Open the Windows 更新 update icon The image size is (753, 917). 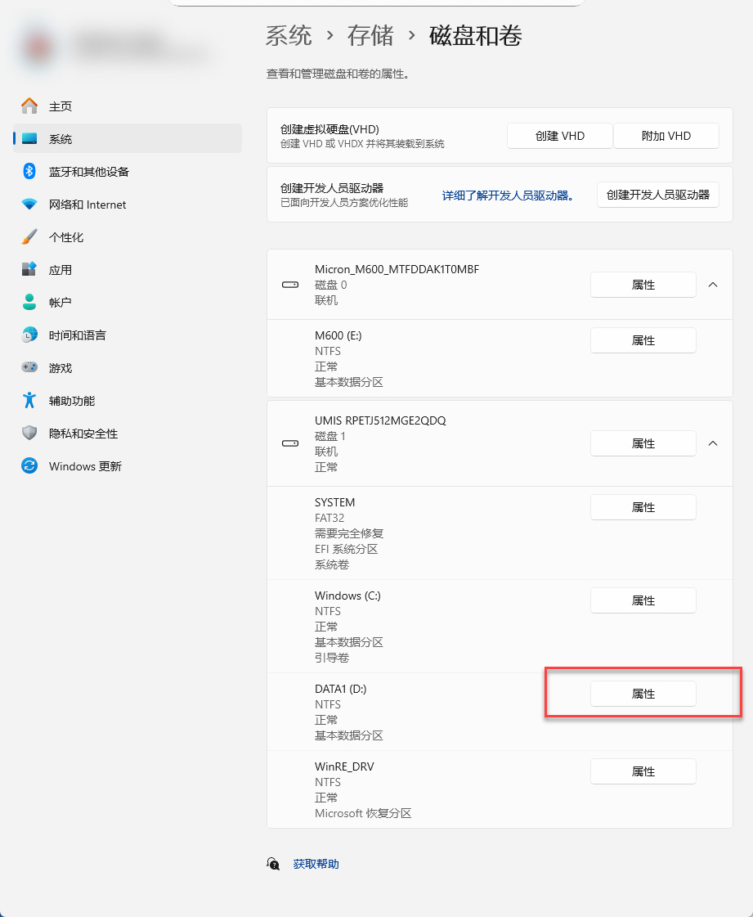29,466
